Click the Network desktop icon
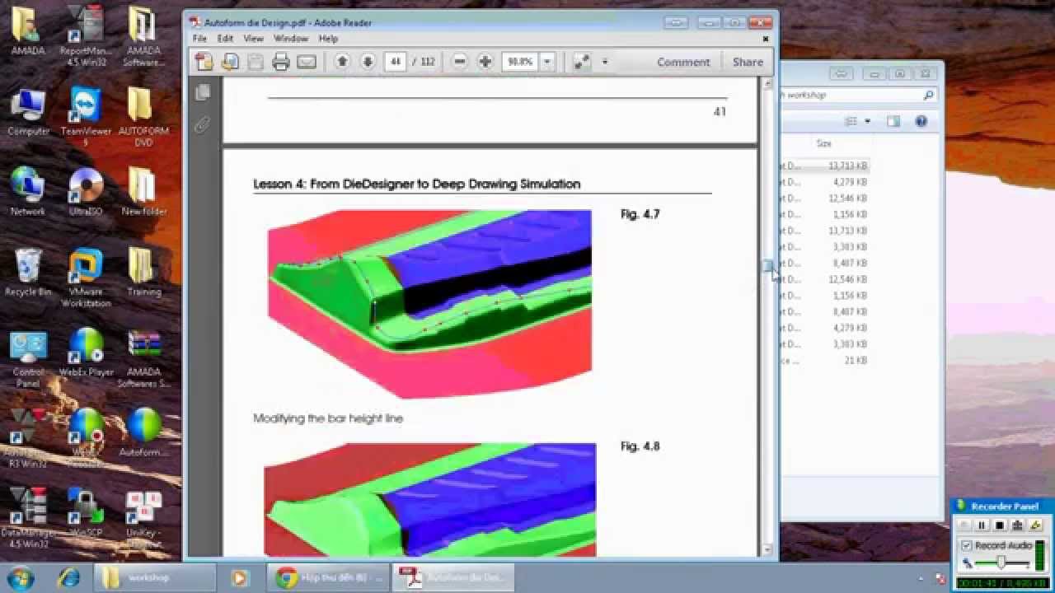The height and width of the screenshot is (593, 1055). [x=28, y=192]
